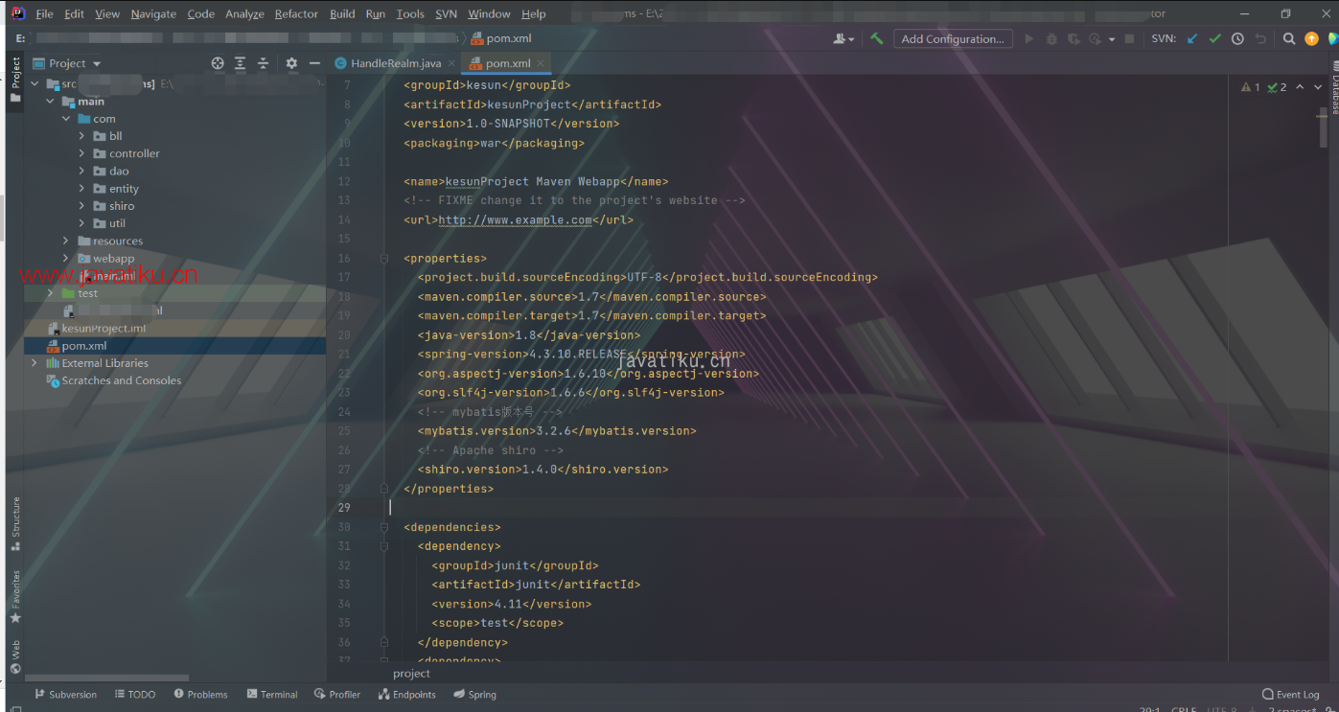This screenshot has width=1339, height=712.
Task: Open the File menu
Action: click(x=44, y=13)
